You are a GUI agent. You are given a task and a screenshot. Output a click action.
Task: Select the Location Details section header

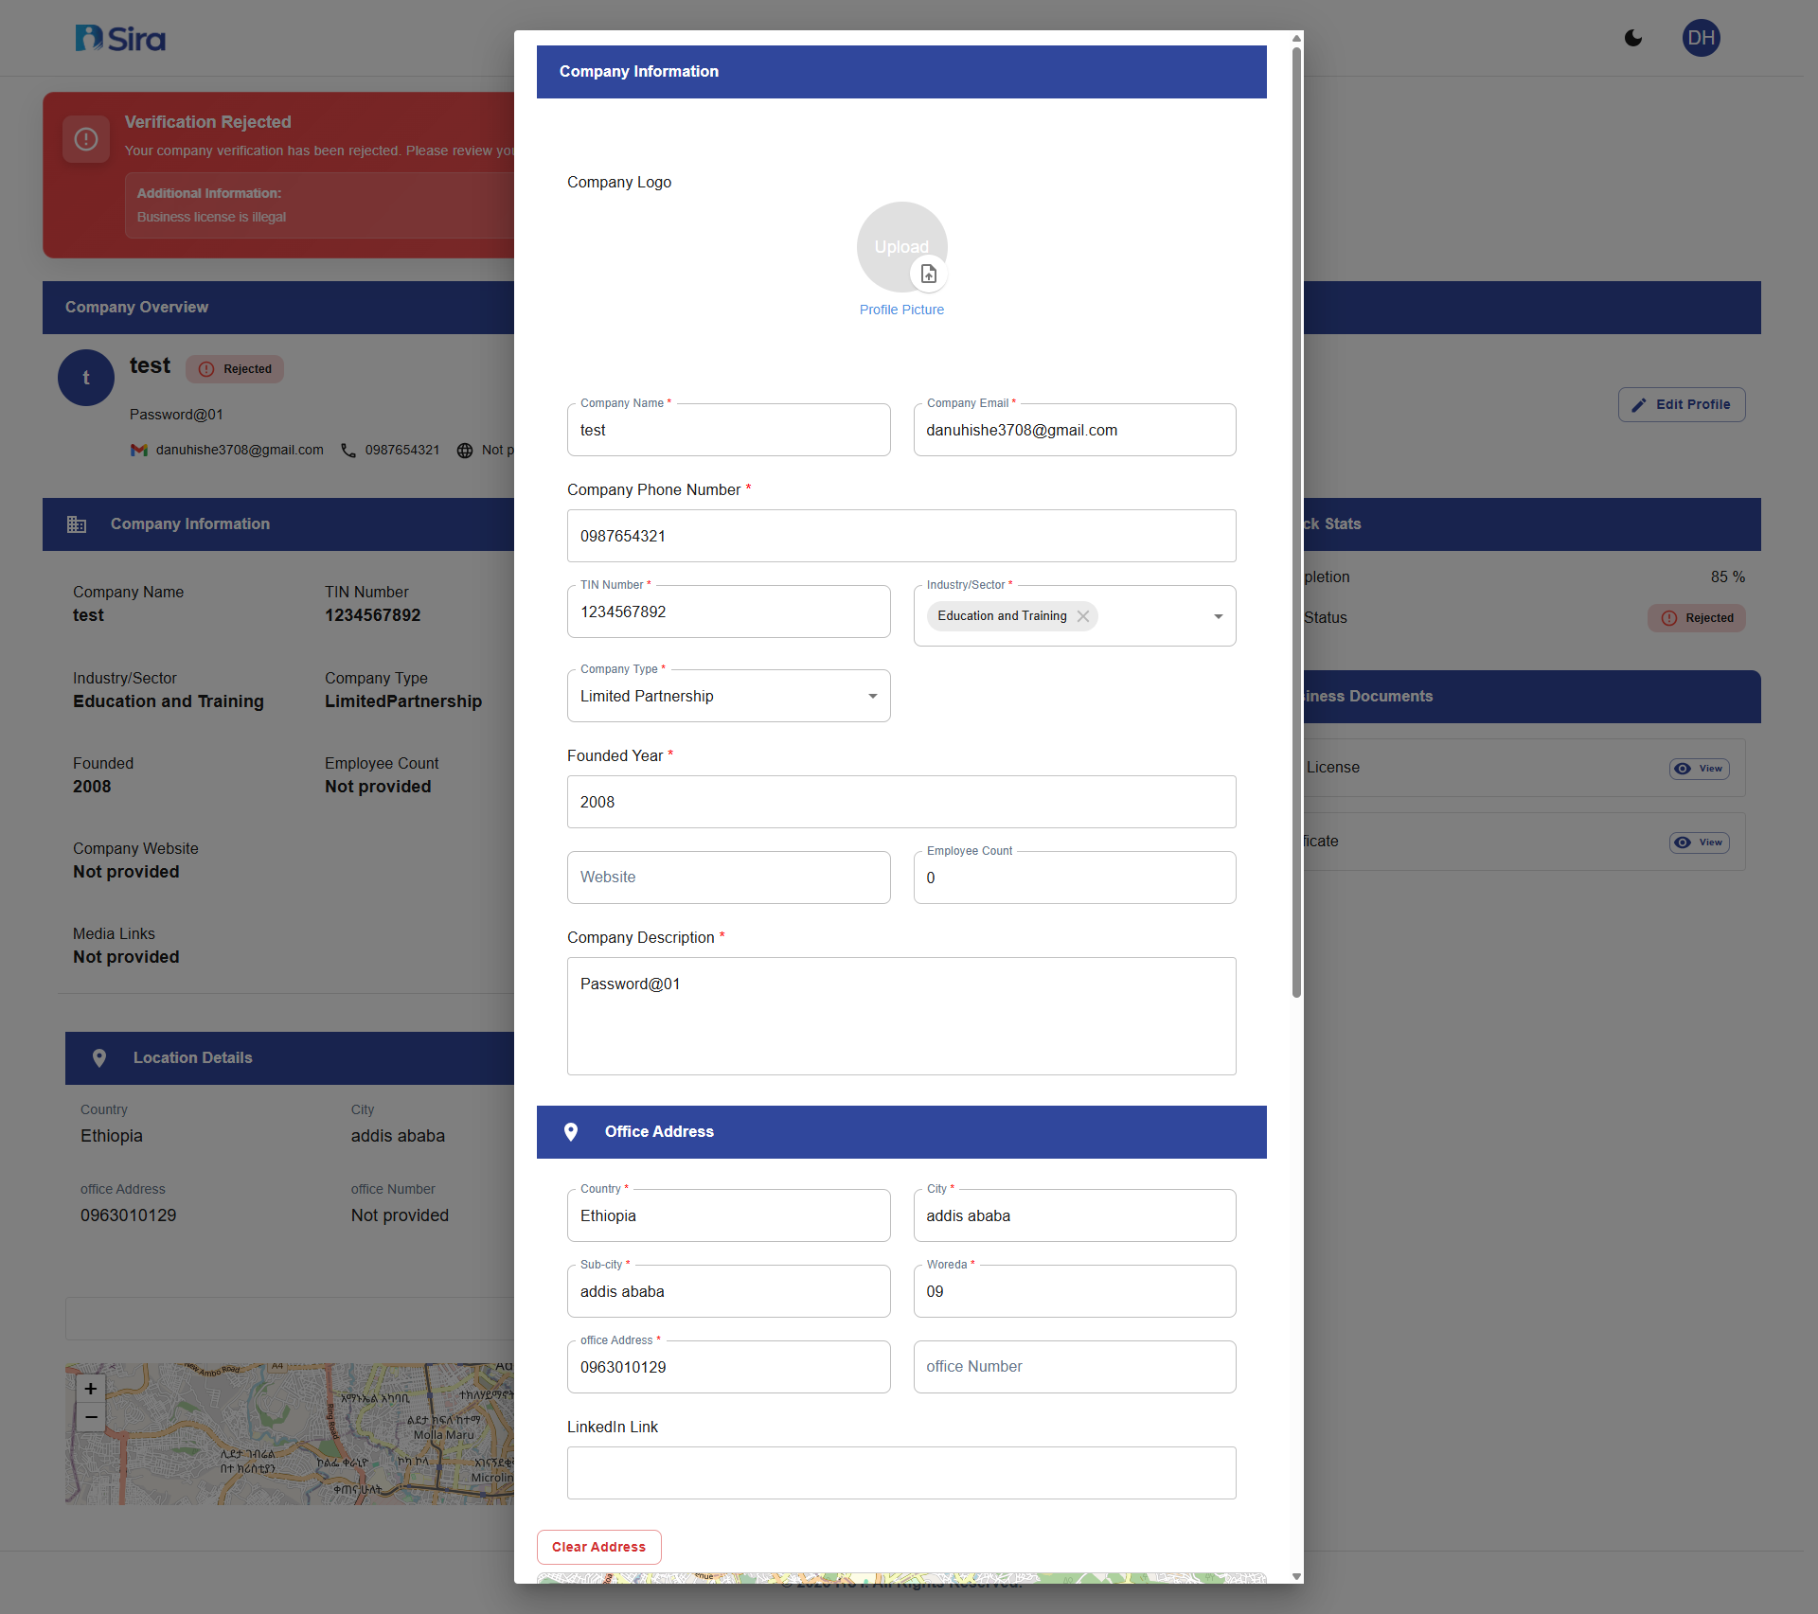pyautogui.click(x=192, y=1057)
